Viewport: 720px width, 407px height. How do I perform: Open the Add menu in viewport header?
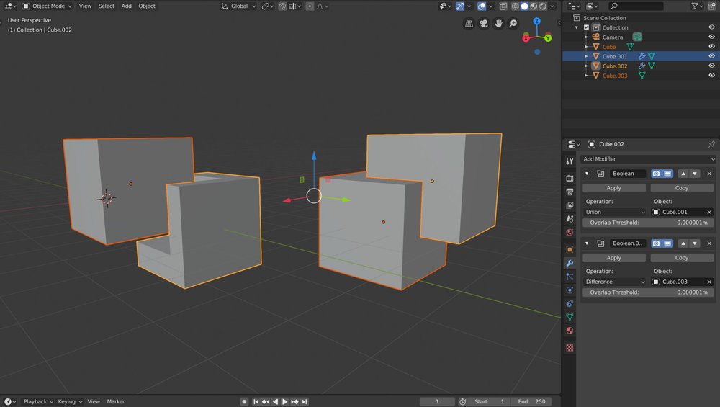[126, 6]
